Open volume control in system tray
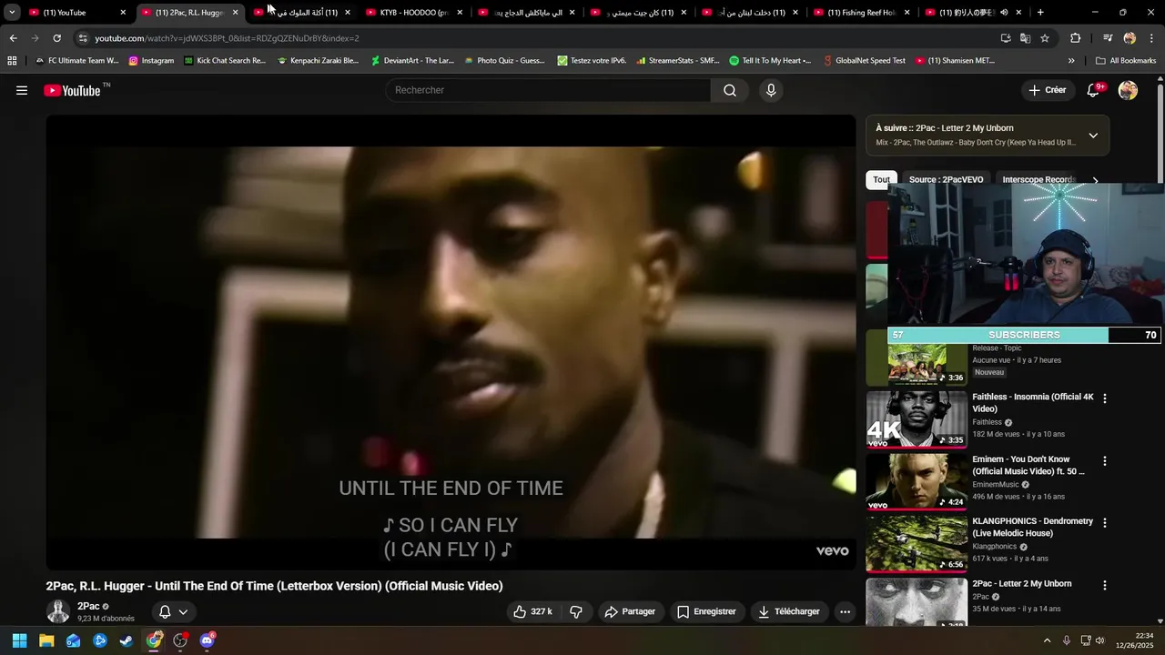This screenshot has width=1165, height=655. pyautogui.click(x=1100, y=640)
